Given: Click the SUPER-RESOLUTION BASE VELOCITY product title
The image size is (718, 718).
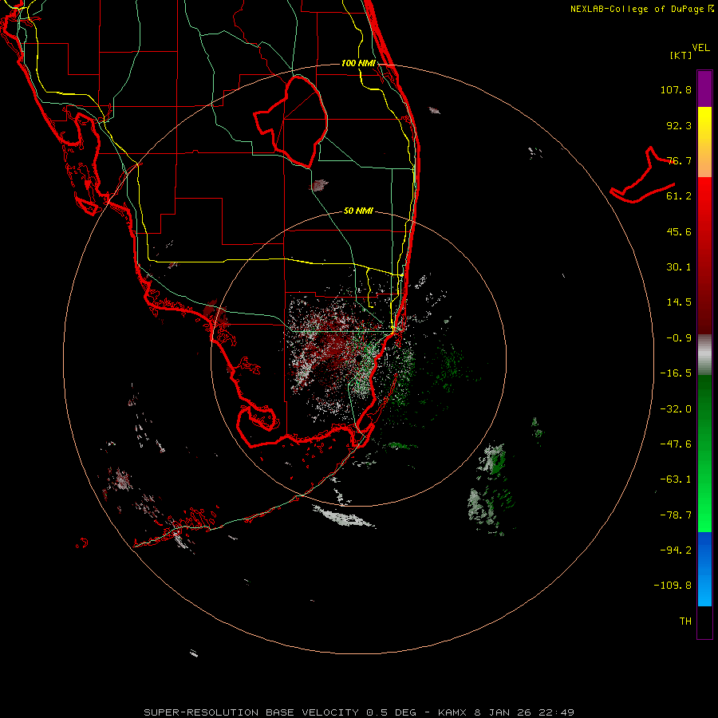Looking at the screenshot, I should (x=251, y=712).
